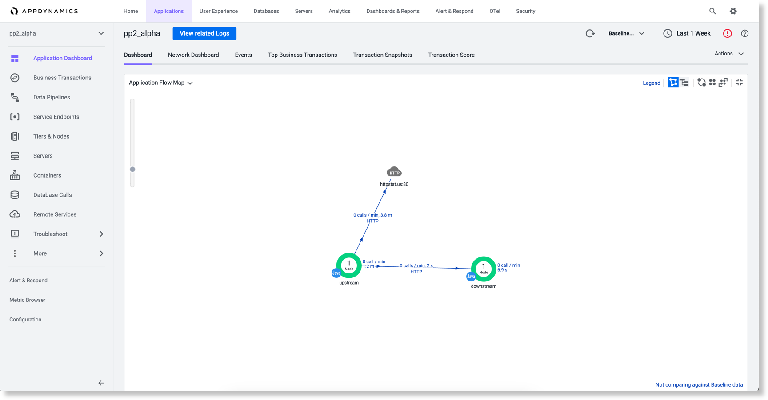
Task: Open the OTel top navigation tab
Action: [x=495, y=11]
